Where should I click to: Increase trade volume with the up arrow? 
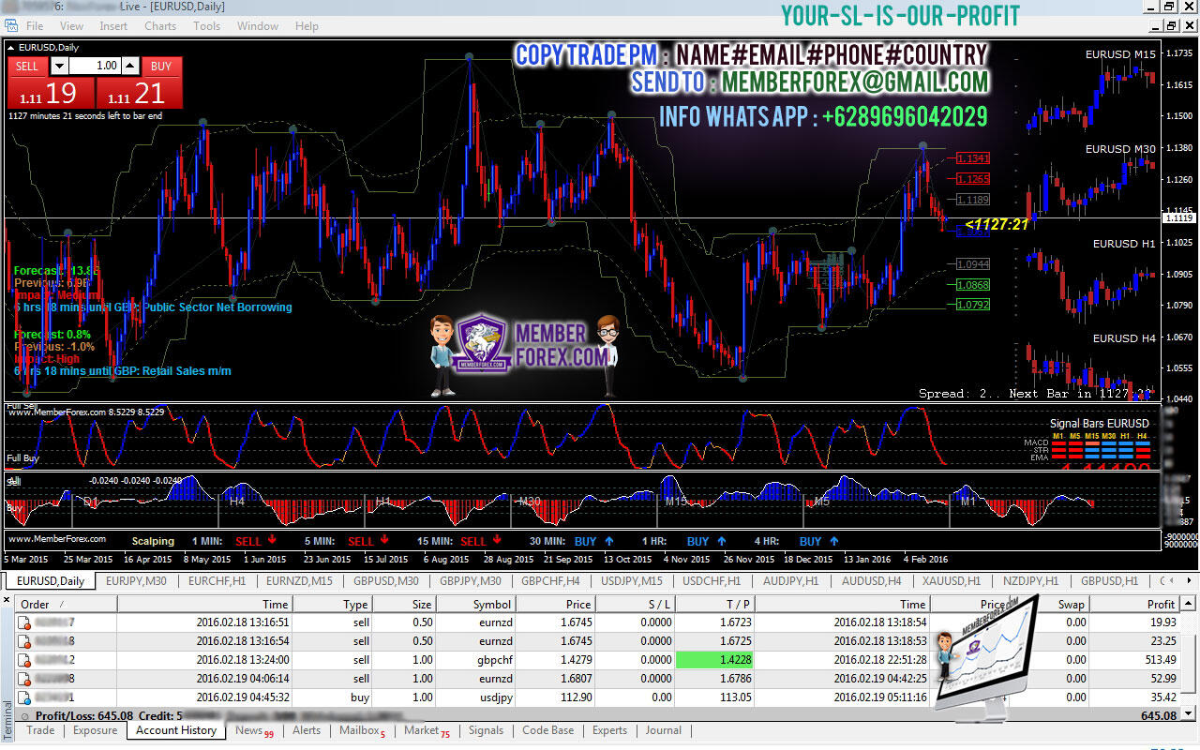(131, 66)
